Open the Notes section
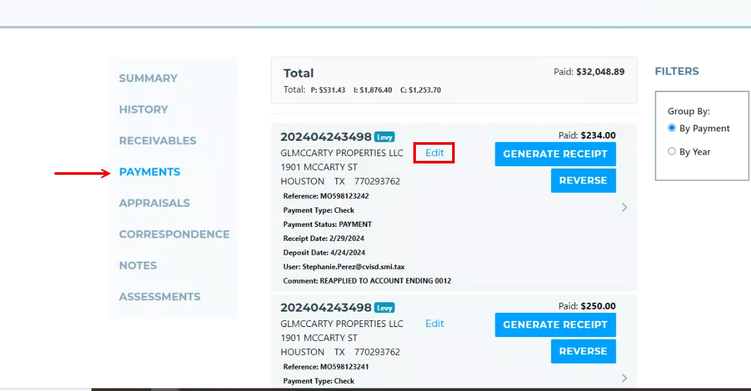751x391 pixels. (138, 266)
